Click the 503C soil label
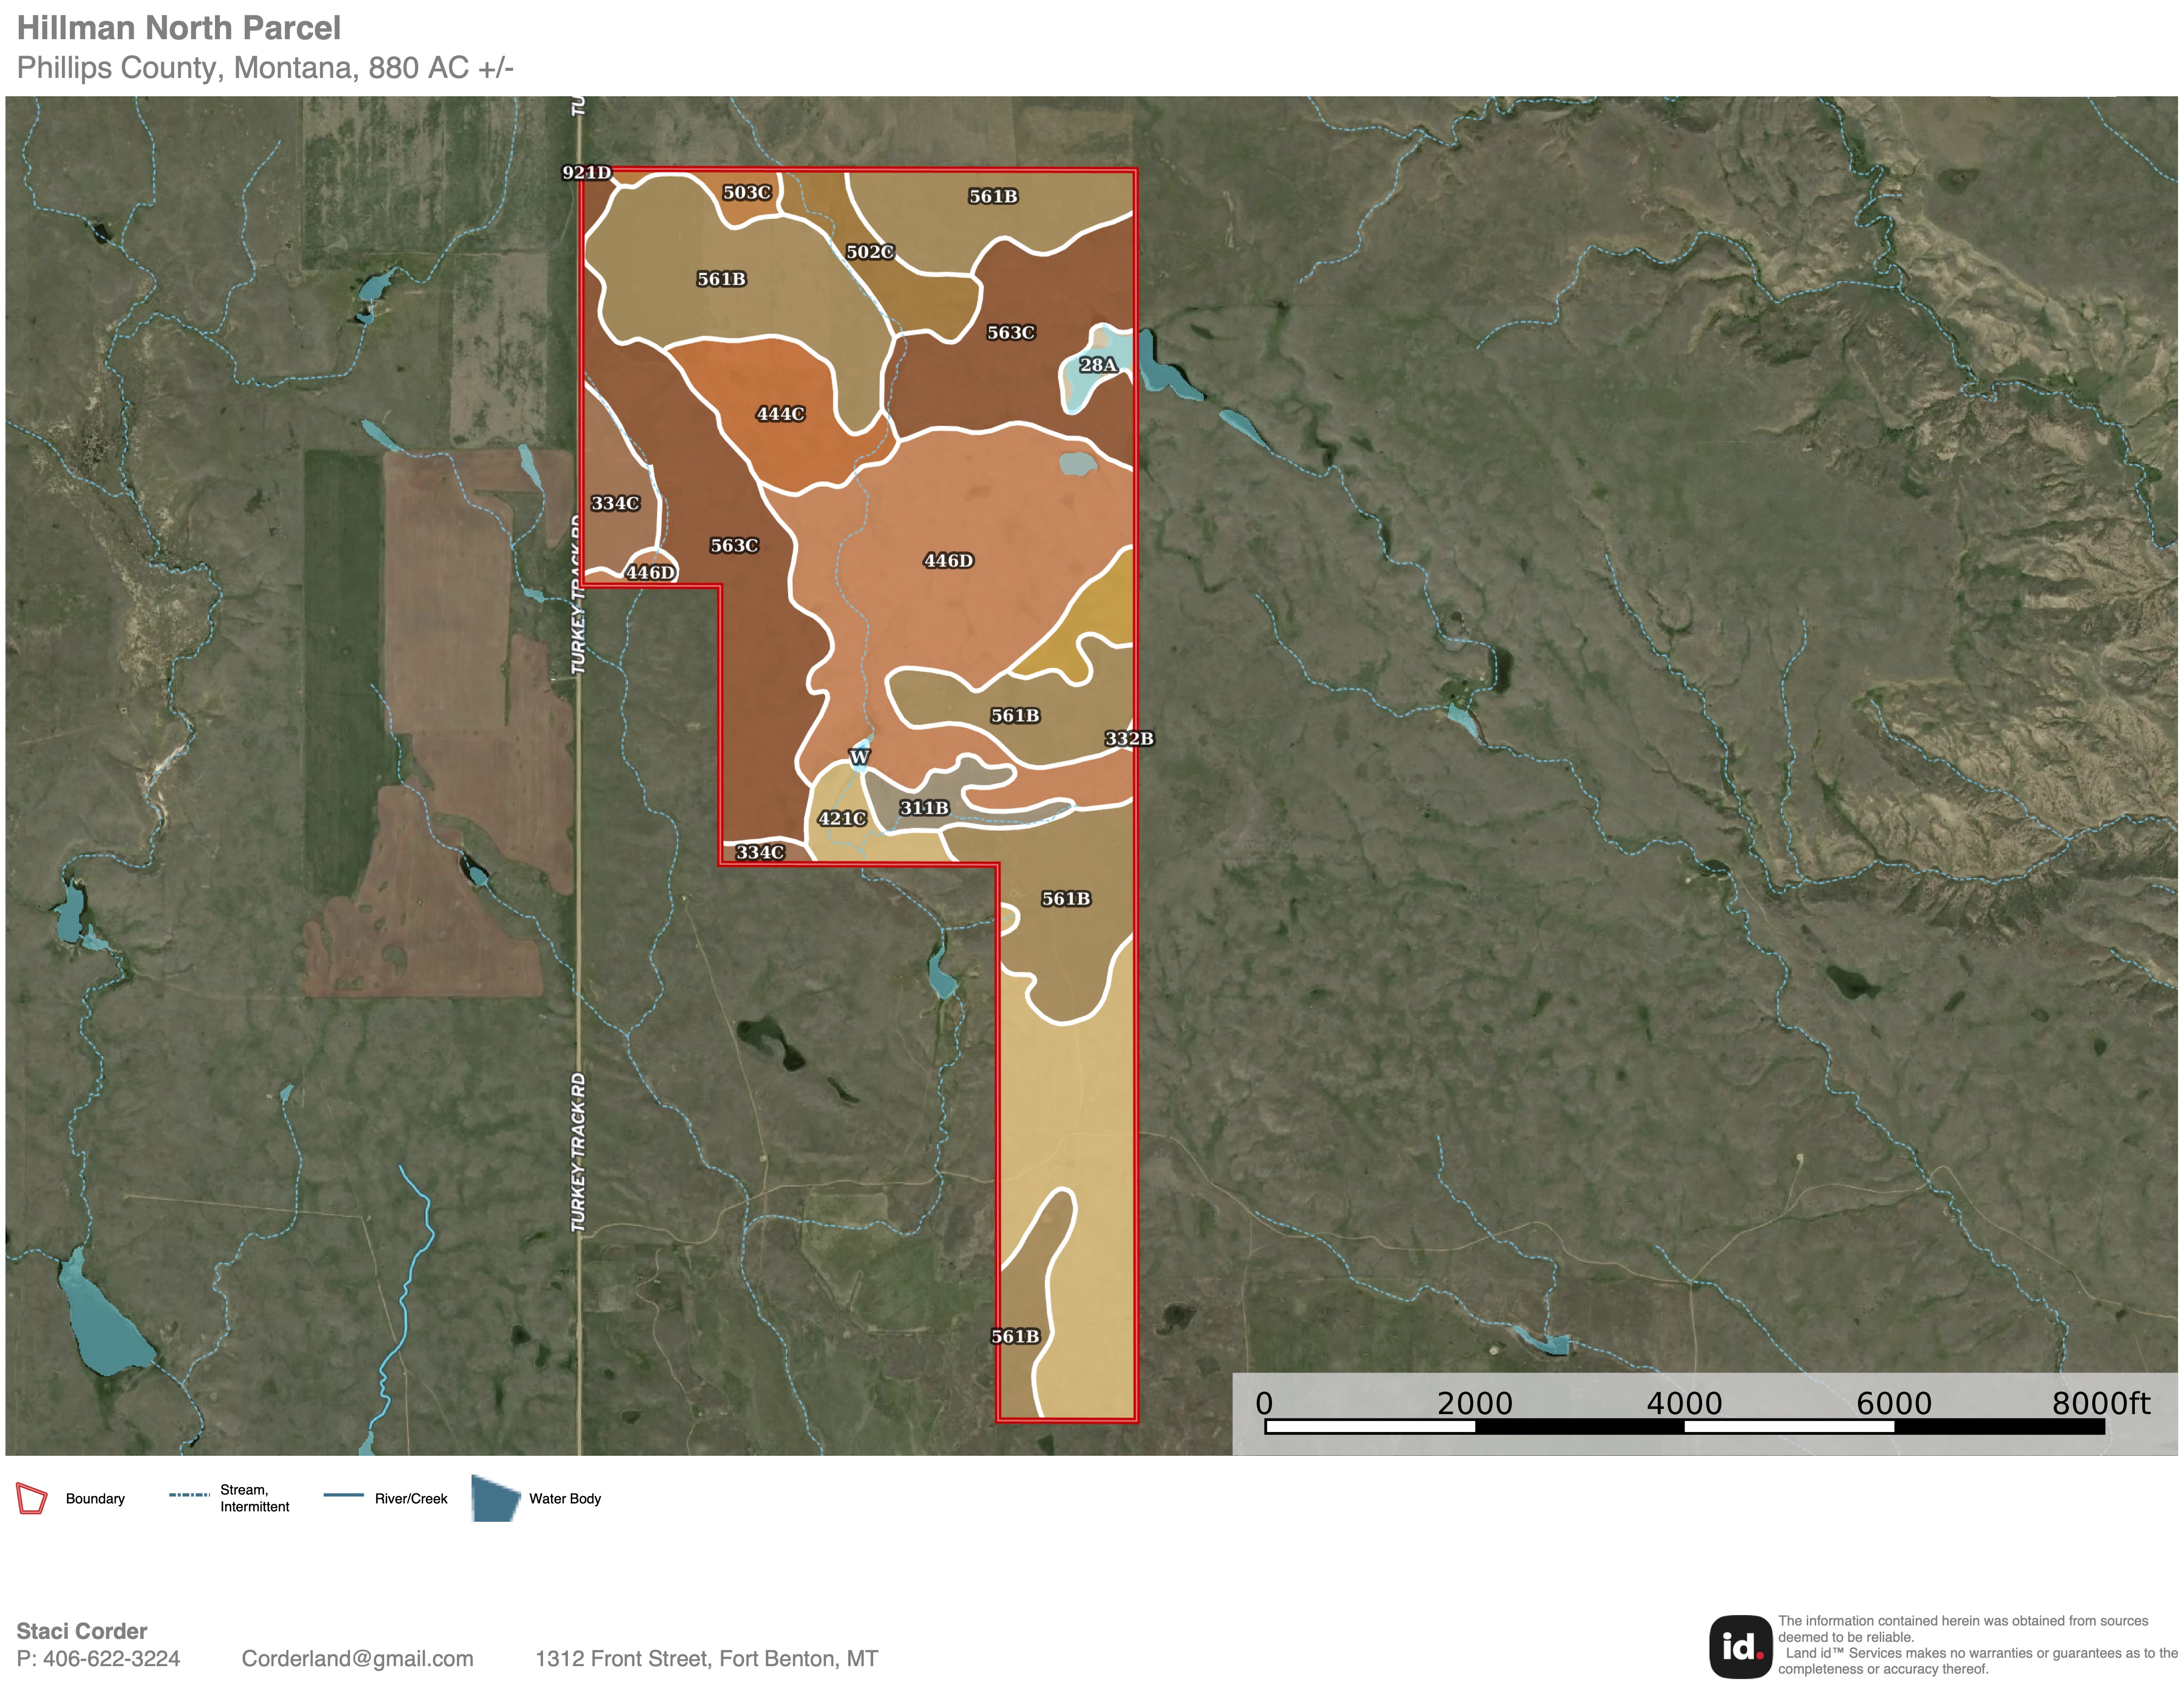 coord(747,192)
